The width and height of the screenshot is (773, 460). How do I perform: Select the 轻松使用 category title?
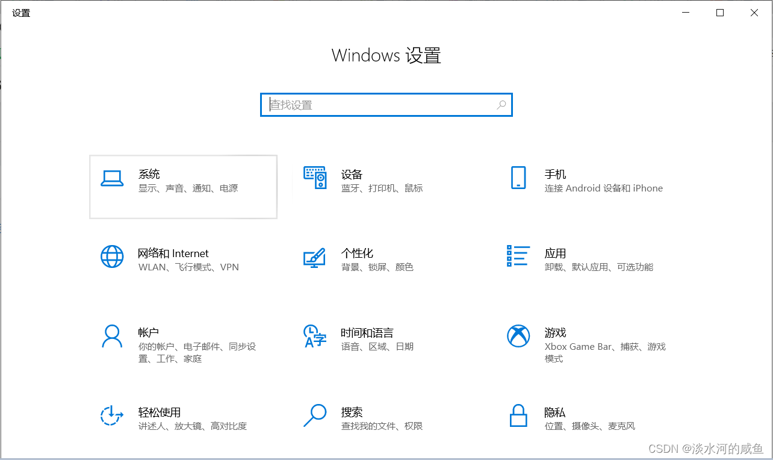click(160, 412)
